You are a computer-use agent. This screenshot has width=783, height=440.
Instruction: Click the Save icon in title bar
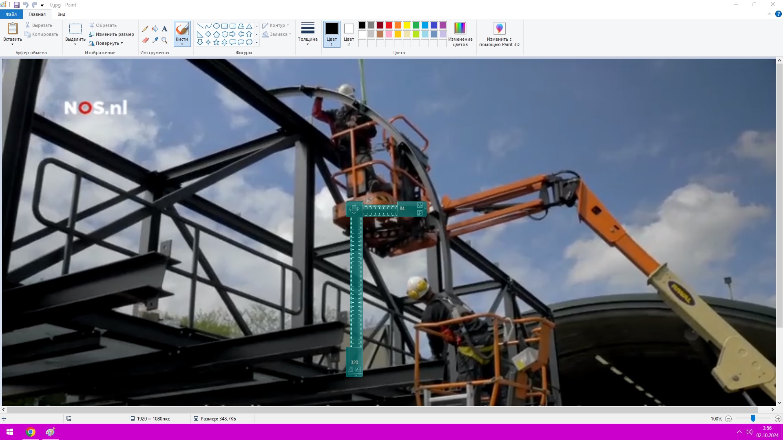pos(17,5)
